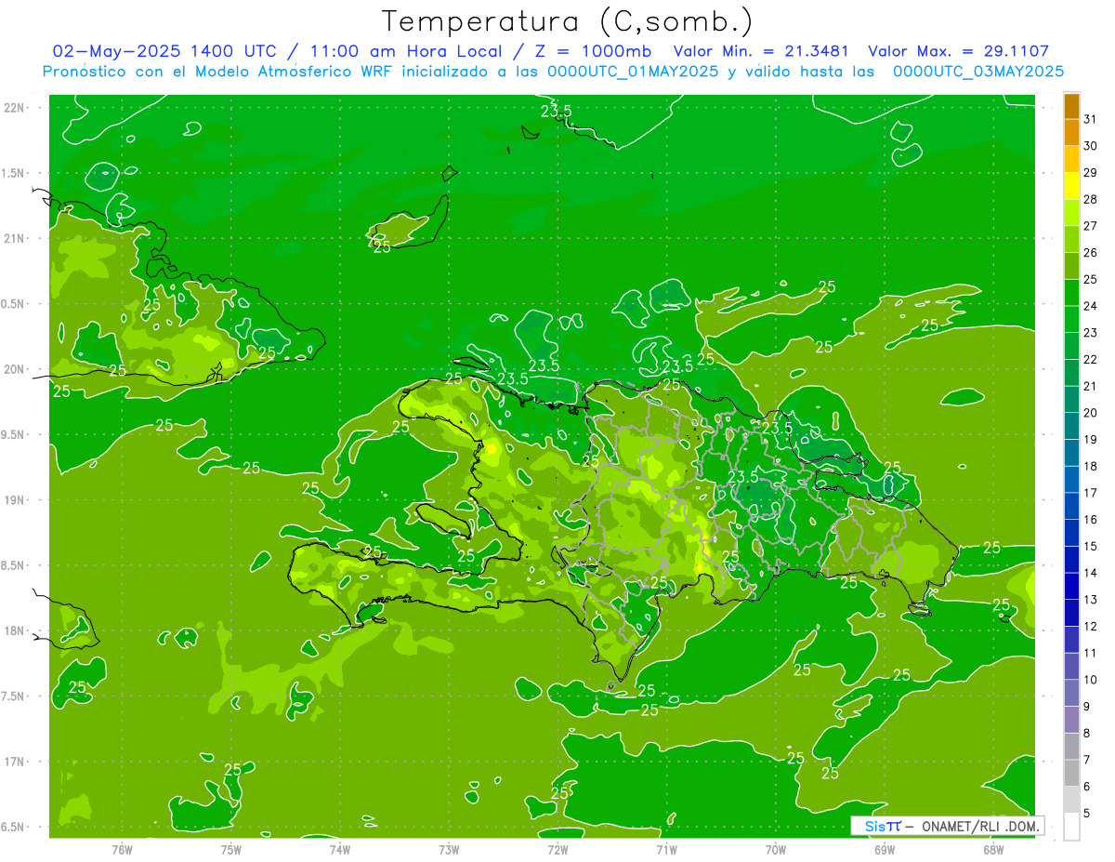This screenshot has height=862, width=1115.
Task: Click the color scale label 20
Action: (1091, 413)
